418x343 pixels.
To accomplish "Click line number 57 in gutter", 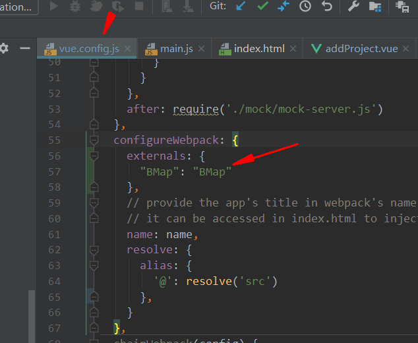I will coord(54,172).
